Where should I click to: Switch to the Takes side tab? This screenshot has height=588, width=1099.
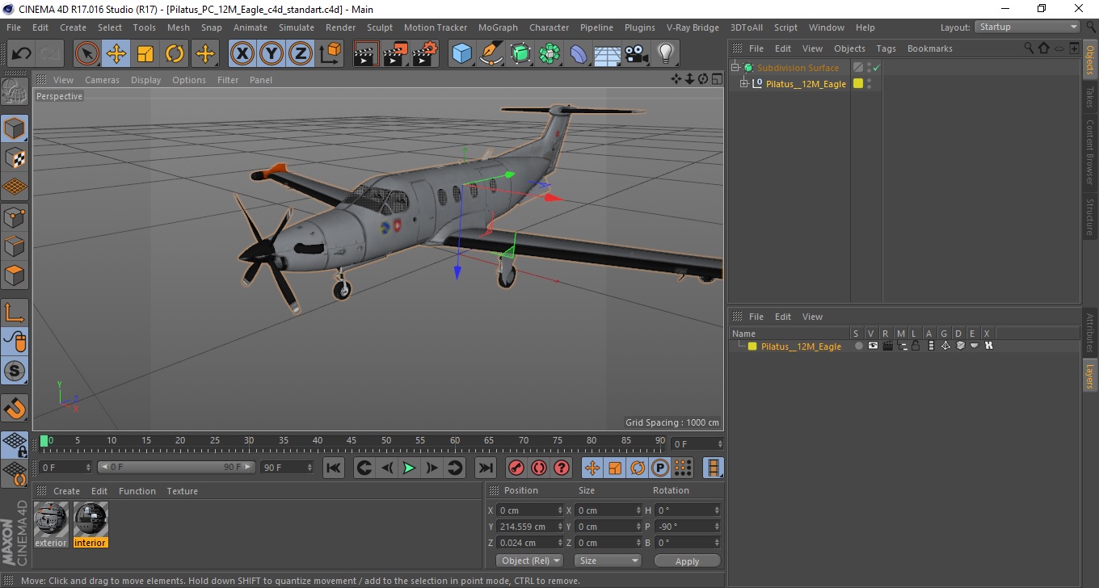coord(1089,97)
